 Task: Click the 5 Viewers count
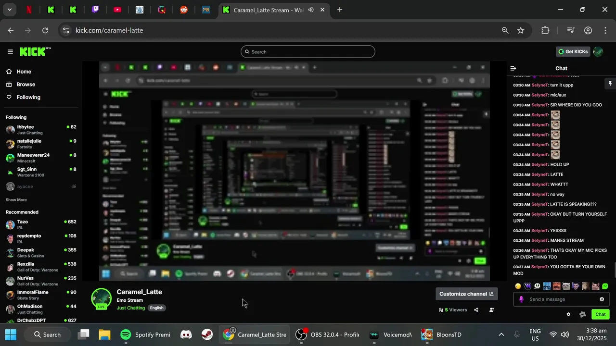tap(453, 310)
